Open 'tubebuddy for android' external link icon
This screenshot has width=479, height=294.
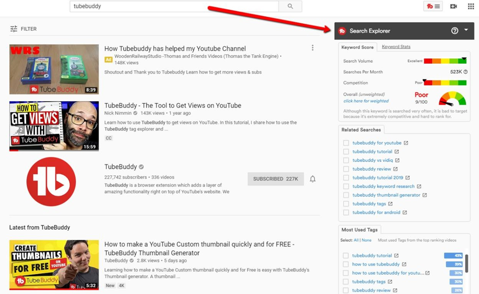point(405,213)
